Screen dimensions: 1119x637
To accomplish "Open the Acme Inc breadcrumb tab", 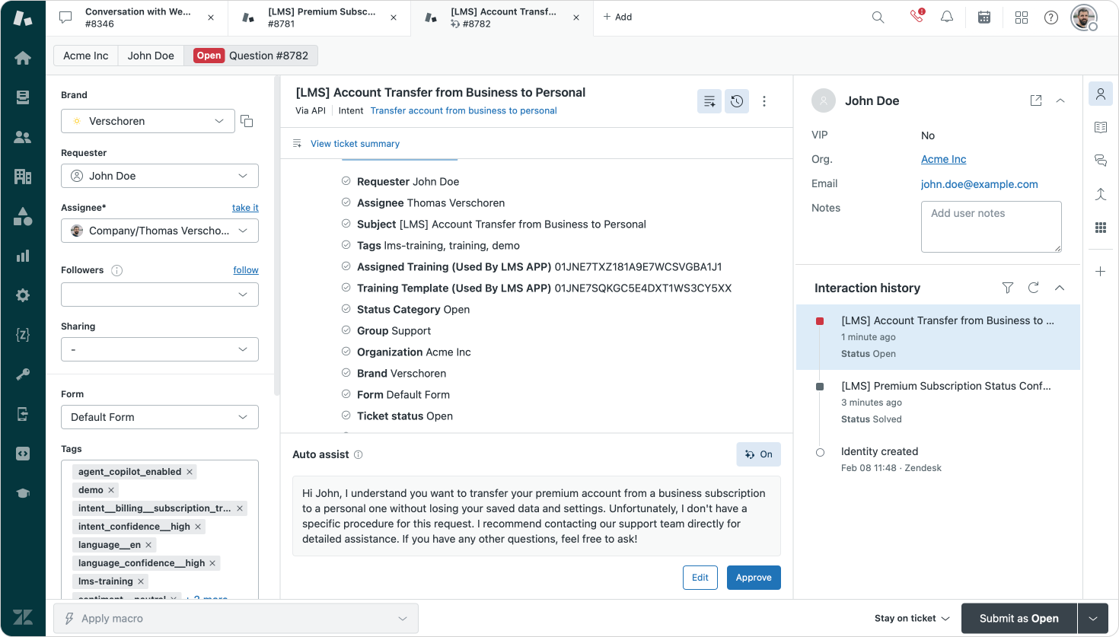I will click(86, 56).
